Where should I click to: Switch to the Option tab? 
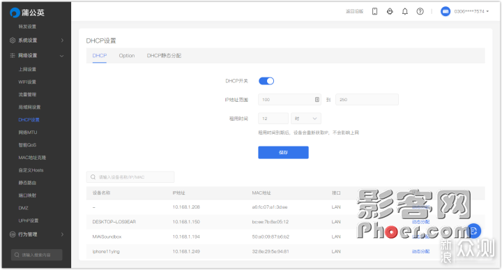point(127,56)
